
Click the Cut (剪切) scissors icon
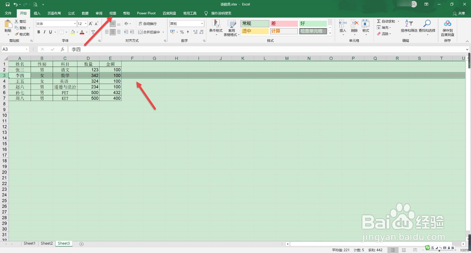click(x=16, y=21)
